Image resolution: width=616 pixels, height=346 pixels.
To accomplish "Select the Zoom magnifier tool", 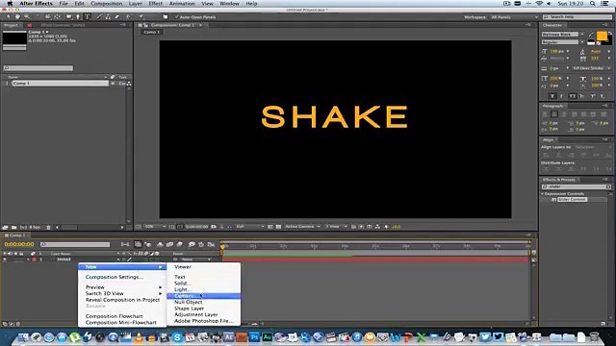I will [x=26, y=17].
